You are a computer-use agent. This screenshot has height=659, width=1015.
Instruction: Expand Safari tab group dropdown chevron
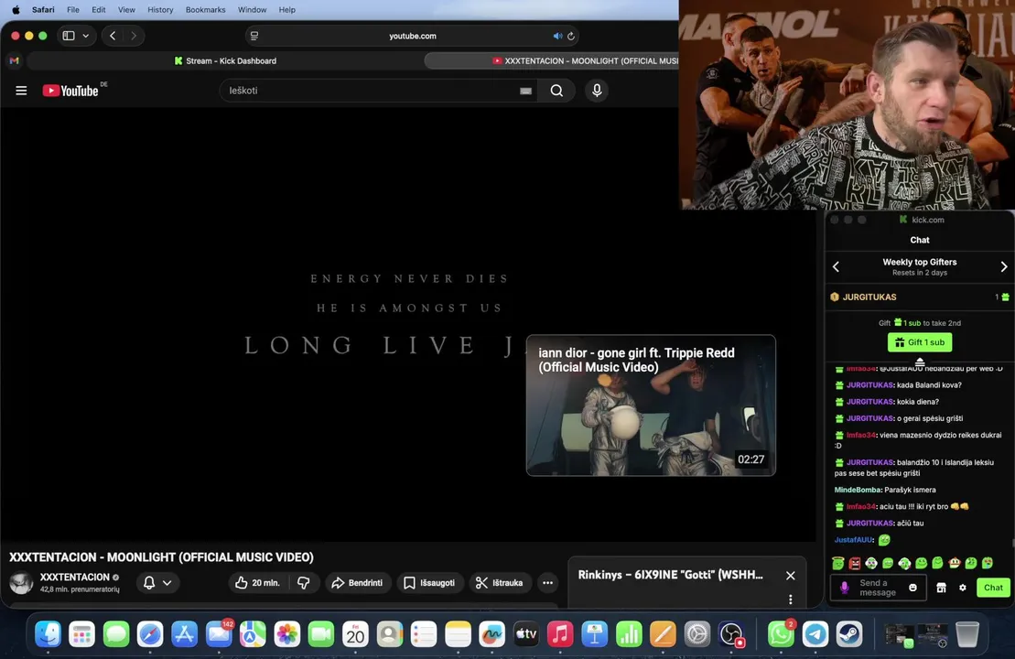(x=85, y=36)
